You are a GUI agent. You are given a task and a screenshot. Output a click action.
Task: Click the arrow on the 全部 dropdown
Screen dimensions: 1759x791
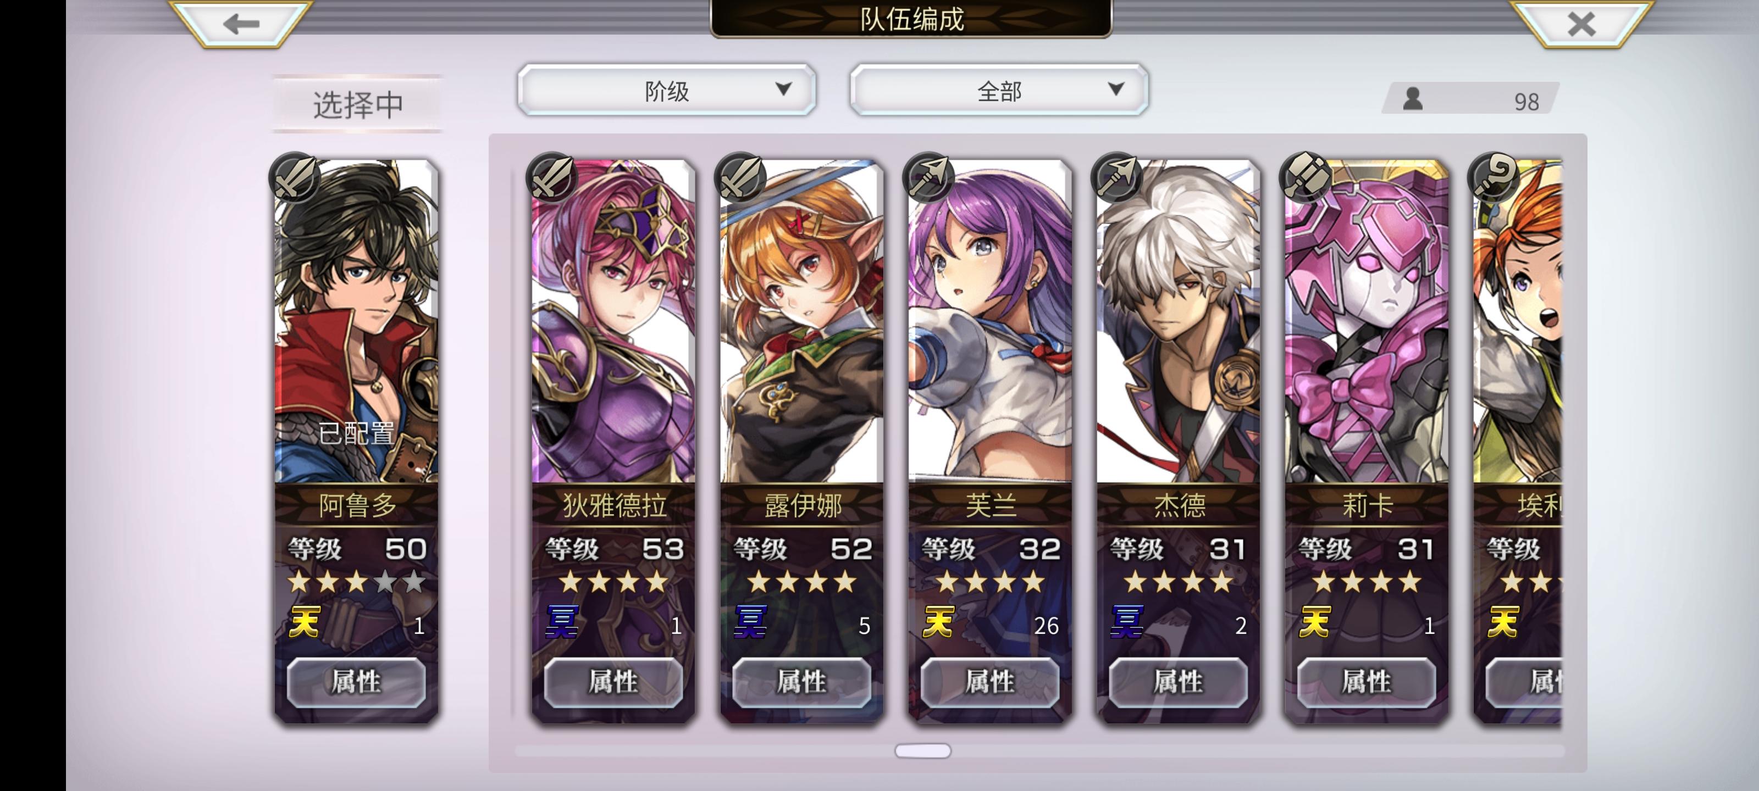(1116, 90)
